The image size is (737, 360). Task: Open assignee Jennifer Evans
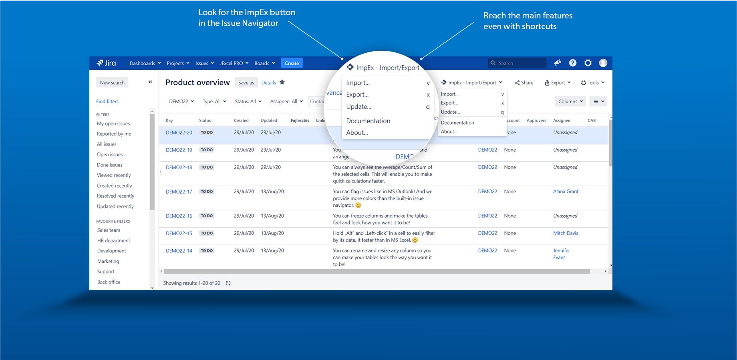(x=562, y=254)
